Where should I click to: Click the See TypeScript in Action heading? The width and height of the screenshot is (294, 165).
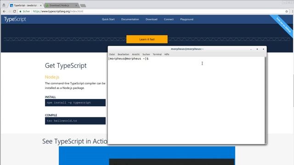click(75, 141)
